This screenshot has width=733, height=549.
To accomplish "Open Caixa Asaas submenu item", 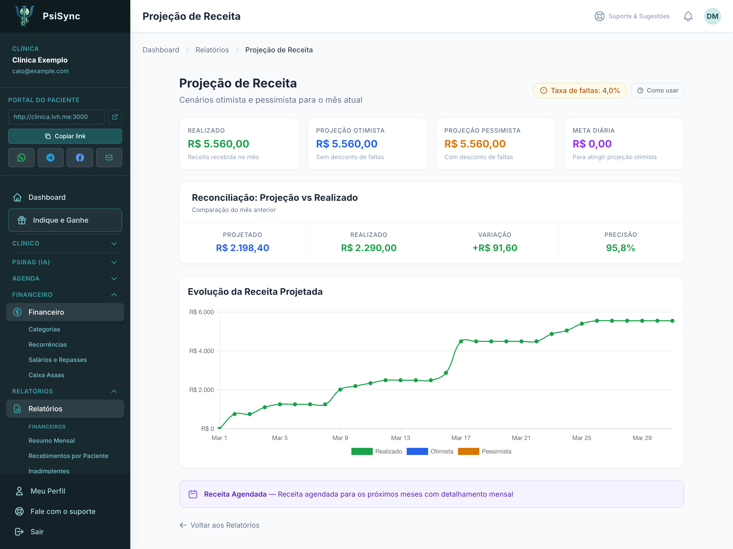I will [x=46, y=375].
